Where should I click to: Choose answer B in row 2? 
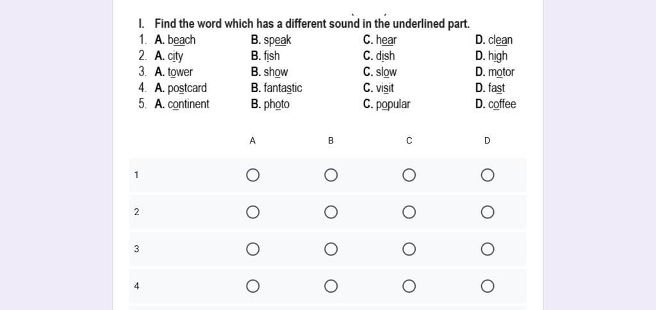click(331, 213)
